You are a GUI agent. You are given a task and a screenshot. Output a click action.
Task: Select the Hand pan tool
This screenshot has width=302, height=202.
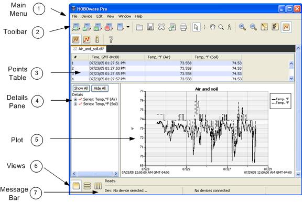click(212, 27)
